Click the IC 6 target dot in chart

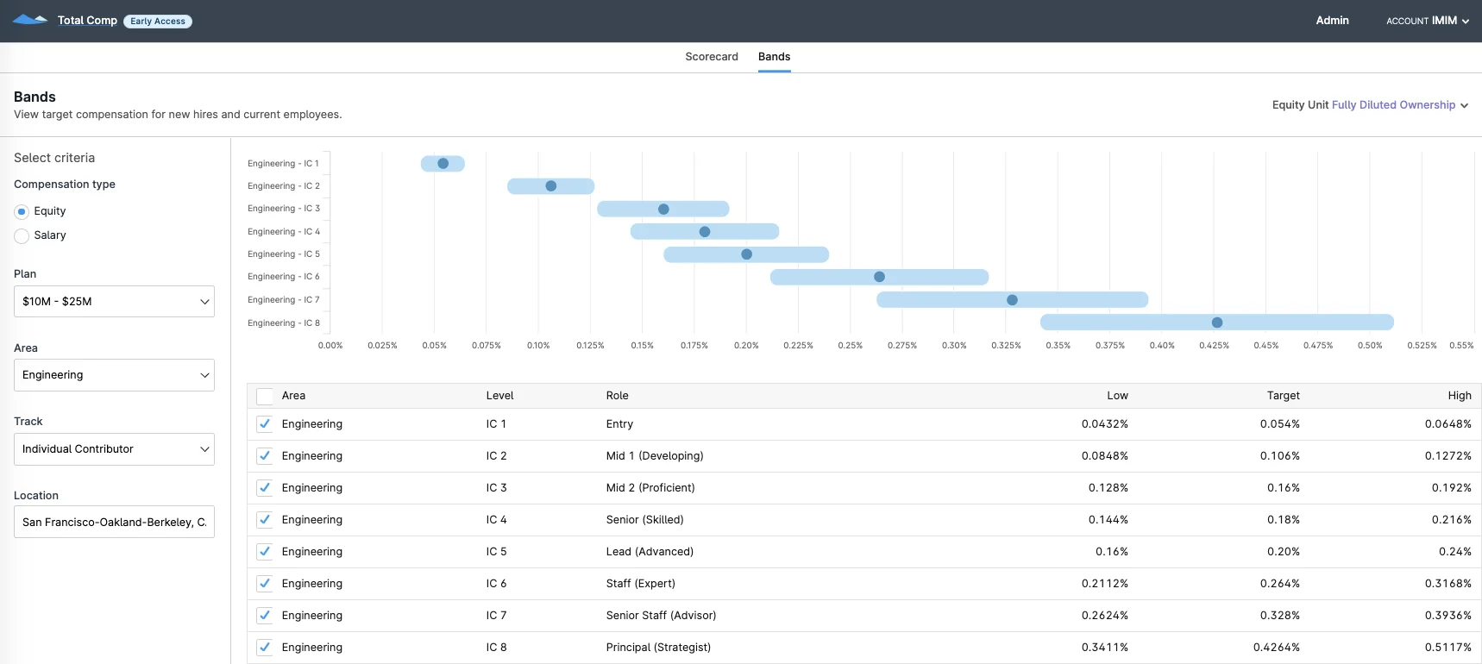879,277
